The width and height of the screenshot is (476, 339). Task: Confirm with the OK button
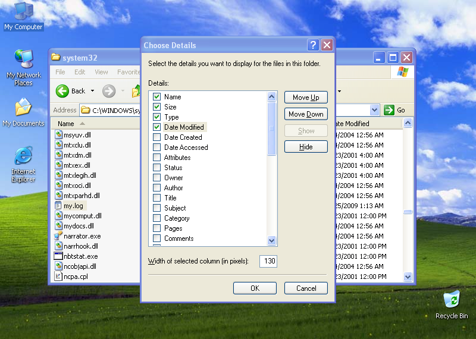pos(255,288)
